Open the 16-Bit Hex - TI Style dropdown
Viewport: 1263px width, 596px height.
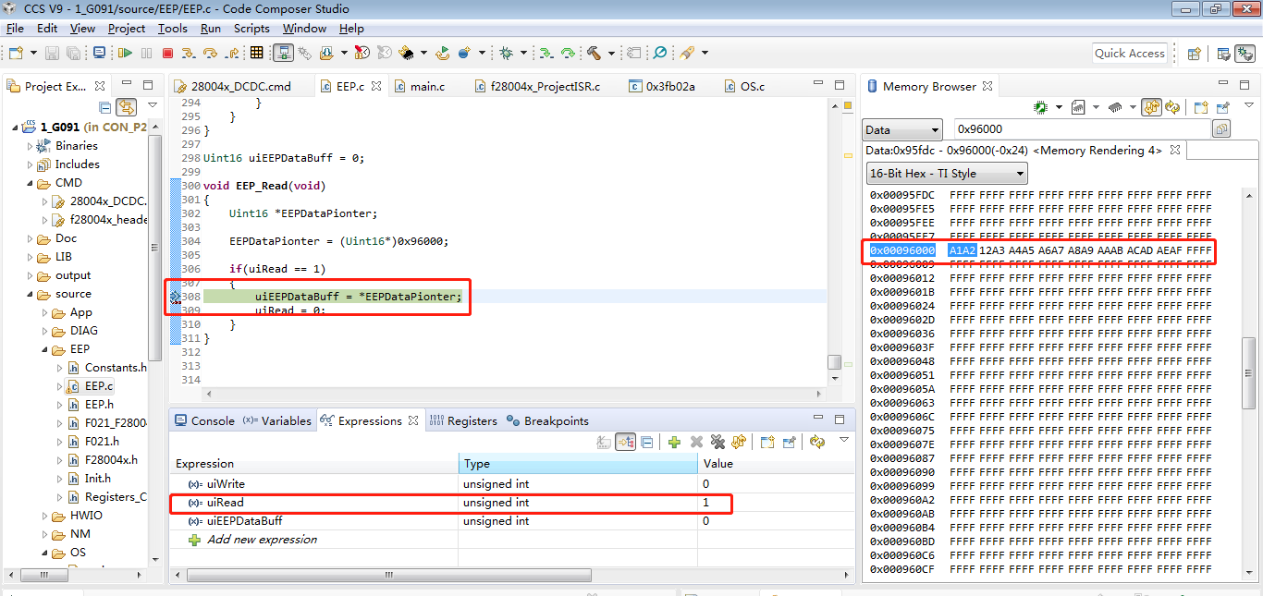[947, 174]
